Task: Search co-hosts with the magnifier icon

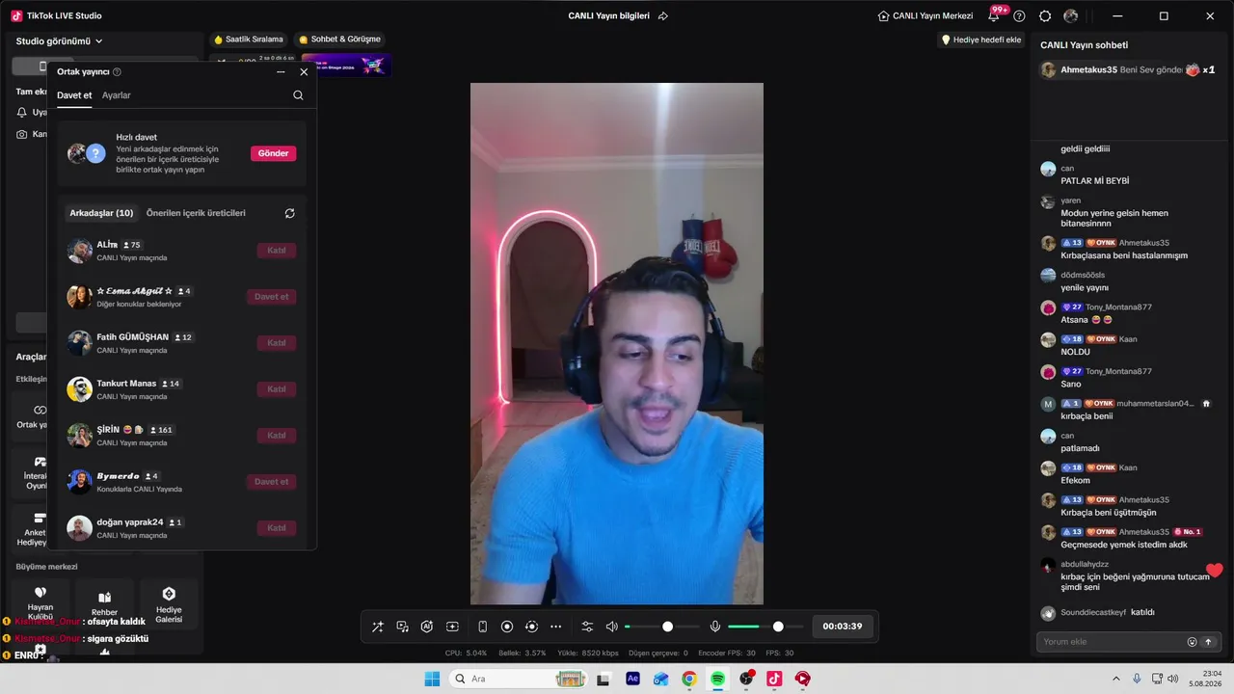Action: 298,95
